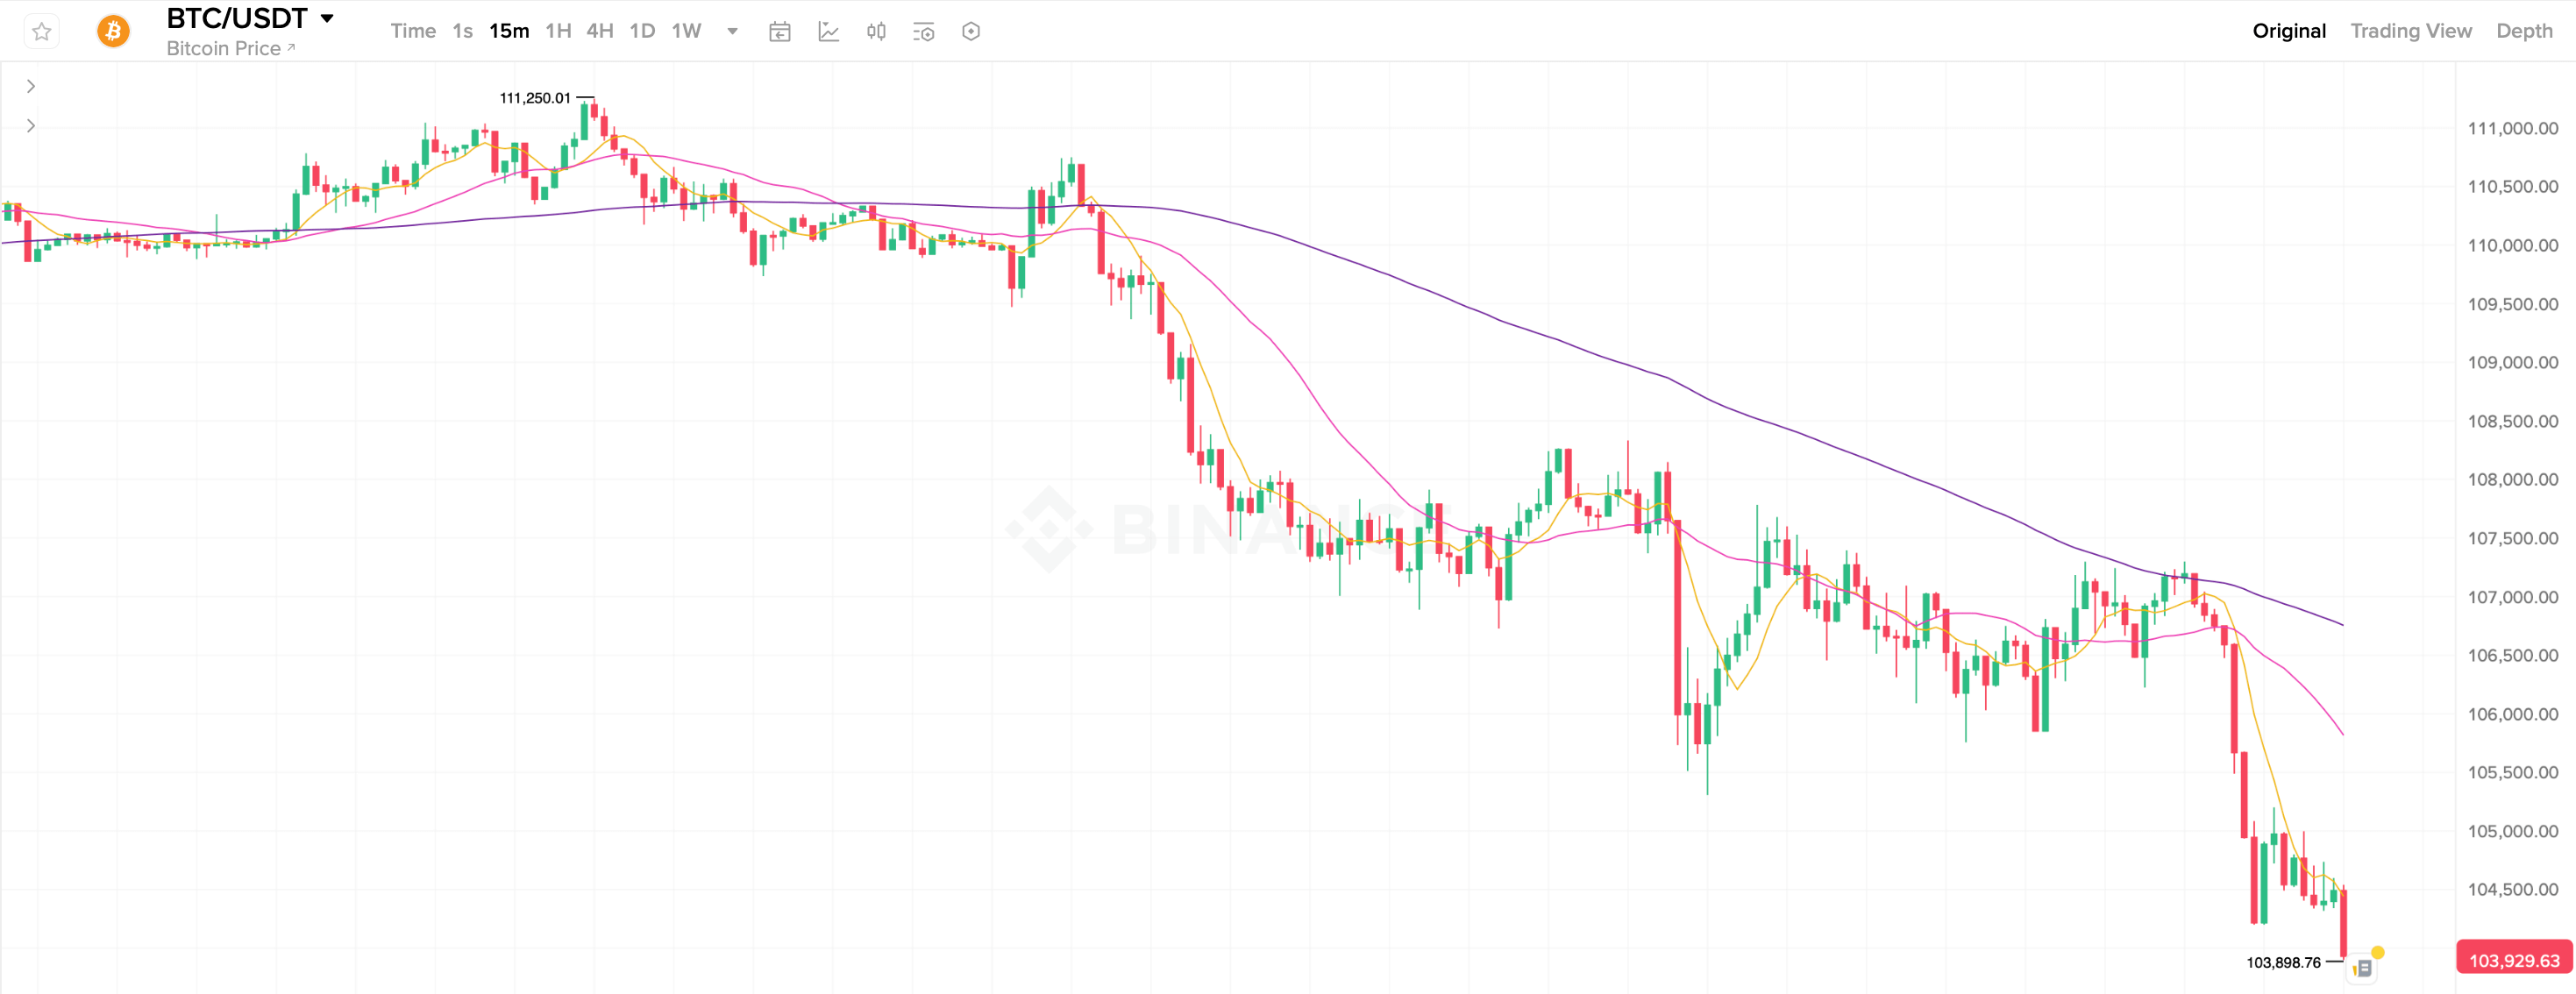2576x994 pixels.
Task: Open the Bitcoin Price link
Action: 230,48
